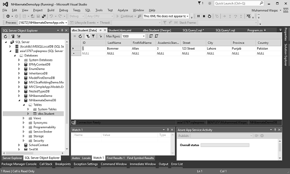
Task: Refresh the SQL Server Object Explorer
Action: click(x=5, y=36)
